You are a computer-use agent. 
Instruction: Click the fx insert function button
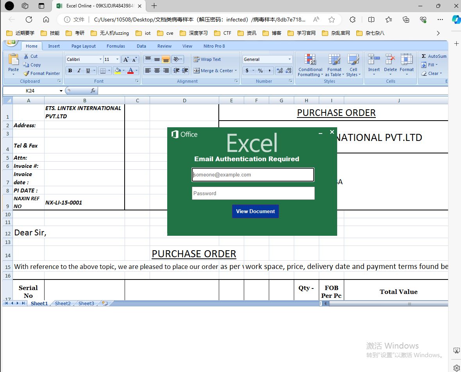click(93, 91)
